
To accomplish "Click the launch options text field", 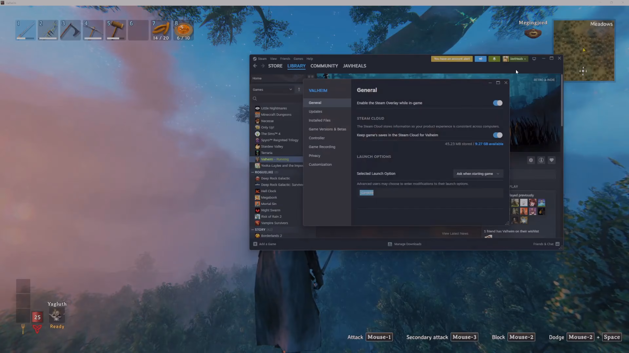I will pos(430,193).
